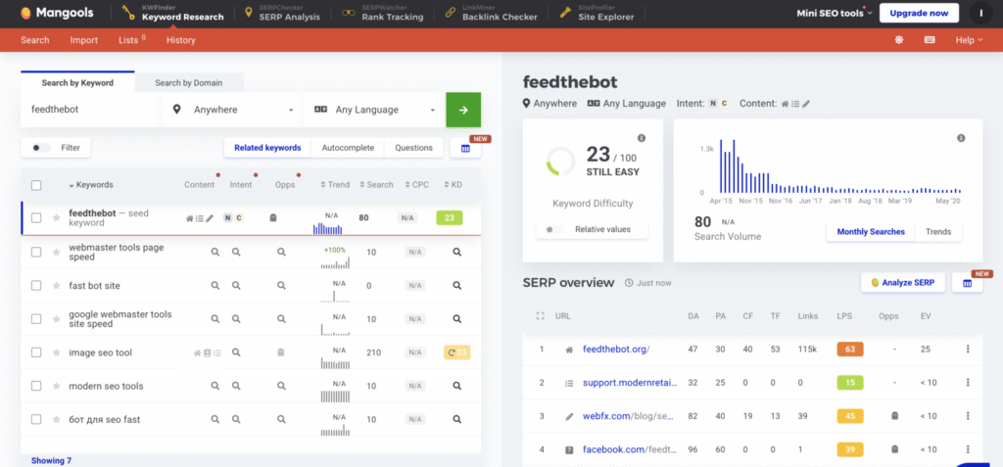
Task: Click the user avatar icon
Action: (x=979, y=13)
